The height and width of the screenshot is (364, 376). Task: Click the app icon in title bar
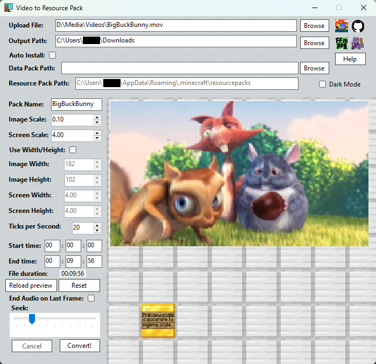click(9, 8)
